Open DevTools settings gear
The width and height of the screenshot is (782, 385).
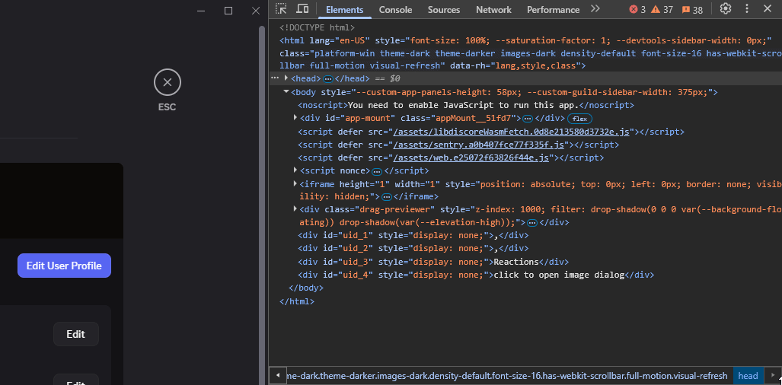point(726,8)
